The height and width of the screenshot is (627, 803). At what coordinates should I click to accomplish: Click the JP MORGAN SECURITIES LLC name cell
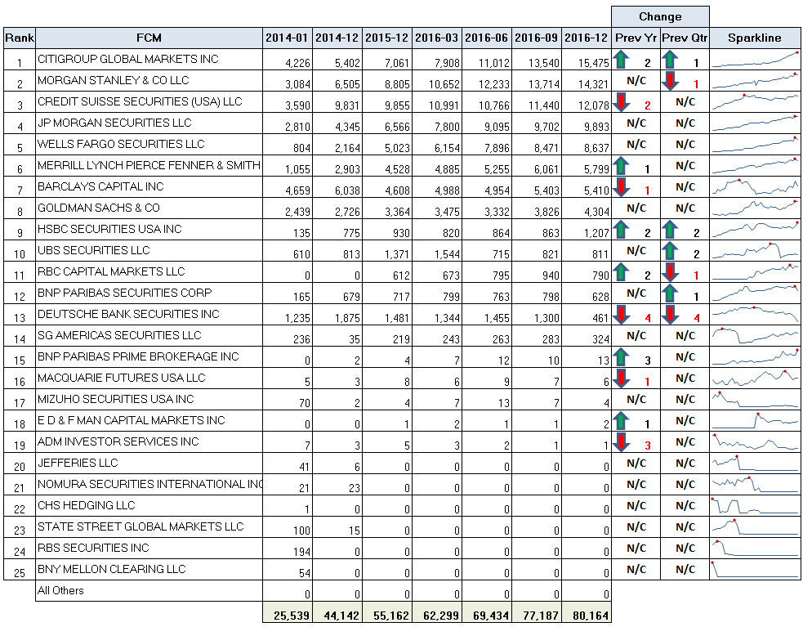coord(149,123)
